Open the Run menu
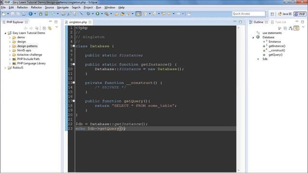This screenshot has width=308, height=173. [x=98, y=8]
